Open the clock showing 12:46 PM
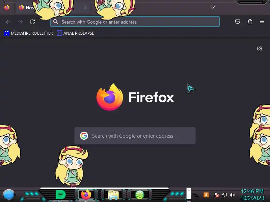This screenshot has width=270, height=202. (252, 195)
